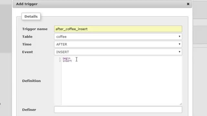Click the Time dropdown arrow
Screen dimensions: 207x116
[180, 44]
